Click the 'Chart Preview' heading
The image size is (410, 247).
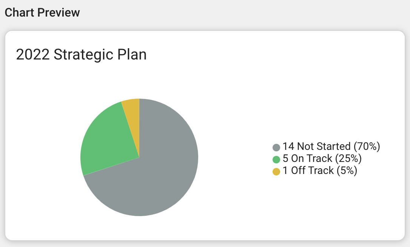[42, 12]
